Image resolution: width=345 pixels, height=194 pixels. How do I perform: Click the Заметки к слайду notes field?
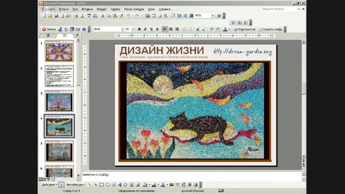point(191,176)
